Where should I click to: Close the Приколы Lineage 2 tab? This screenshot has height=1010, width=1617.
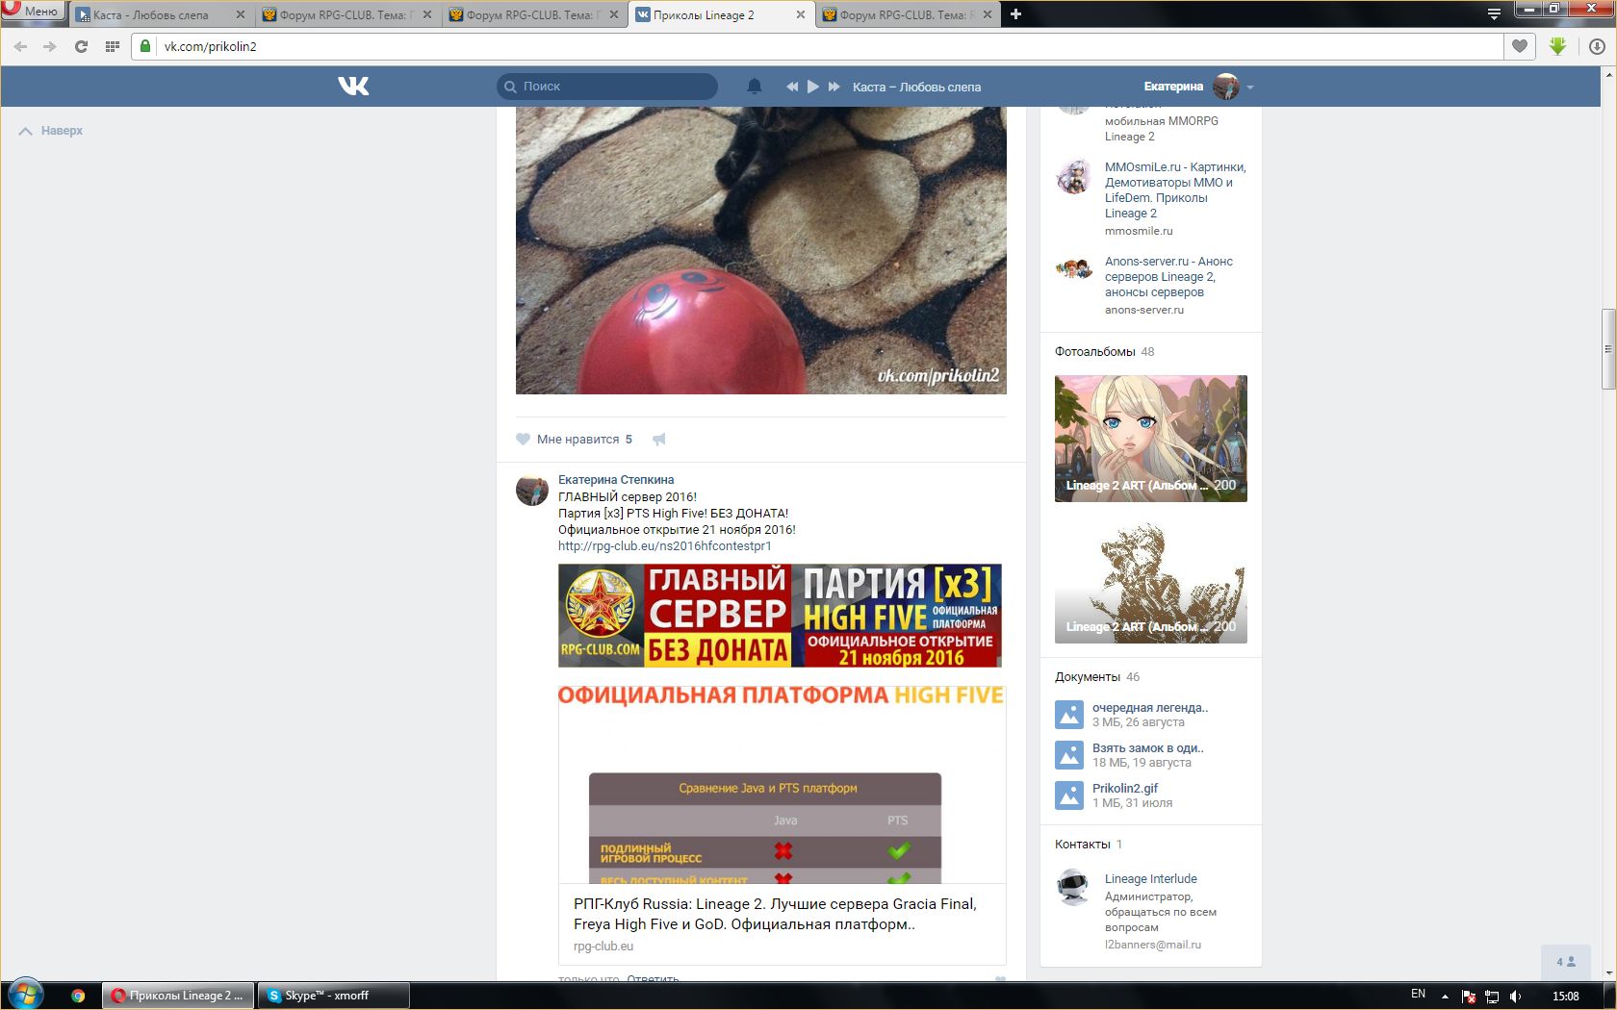[x=801, y=14]
